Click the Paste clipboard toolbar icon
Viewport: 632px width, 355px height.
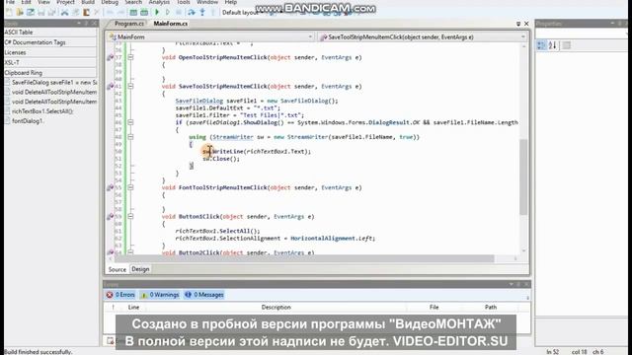(x=86, y=13)
